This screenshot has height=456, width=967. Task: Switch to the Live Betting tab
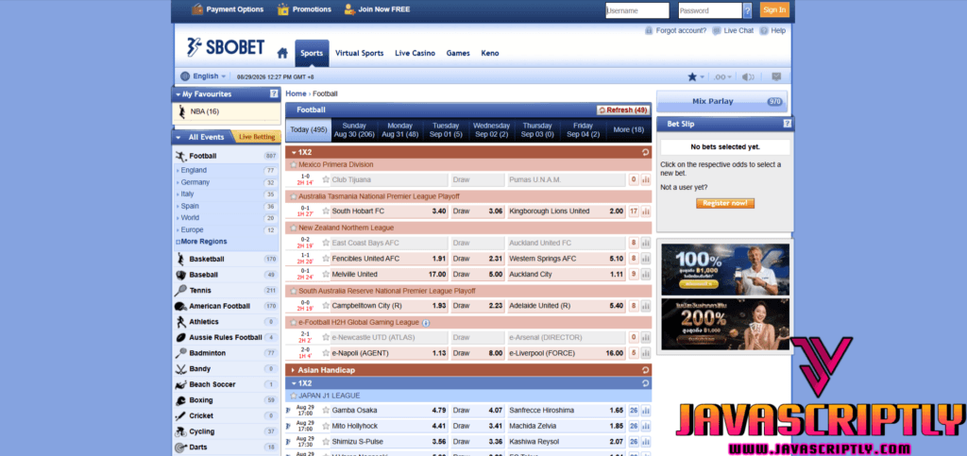[x=257, y=137]
